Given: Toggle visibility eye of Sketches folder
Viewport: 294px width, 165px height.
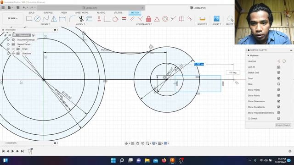Looking at the screenshot, I should pos(13,54).
